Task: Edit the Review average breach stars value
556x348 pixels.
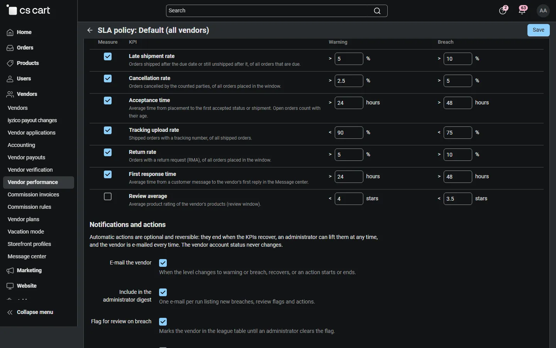Action: pyautogui.click(x=458, y=199)
